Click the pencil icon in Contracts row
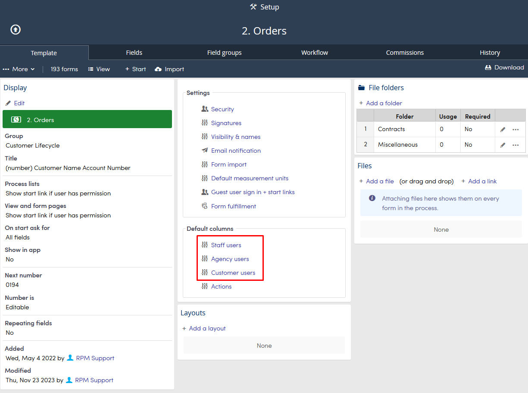The image size is (528, 393). [x=503, y=129]
